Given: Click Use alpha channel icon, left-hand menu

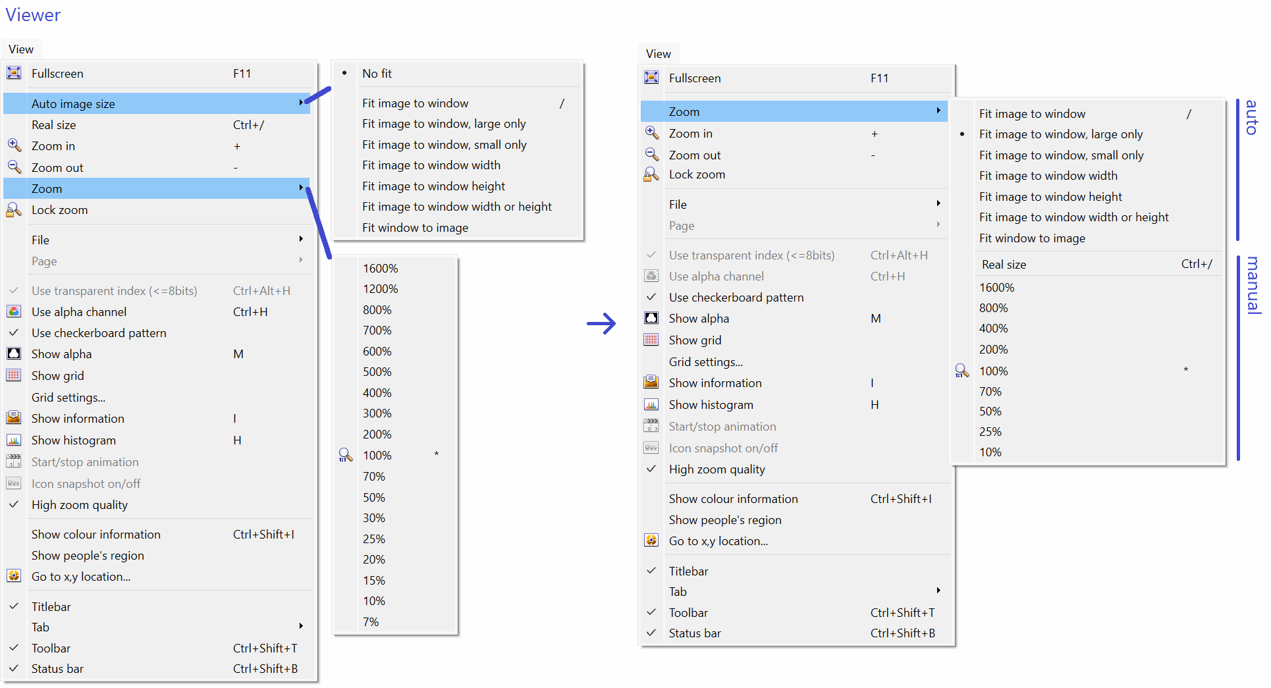Looking at the screenshot, I should [x=14, y=311].
